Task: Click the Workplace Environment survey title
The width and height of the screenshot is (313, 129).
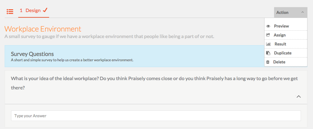Action: click(43, 29)
